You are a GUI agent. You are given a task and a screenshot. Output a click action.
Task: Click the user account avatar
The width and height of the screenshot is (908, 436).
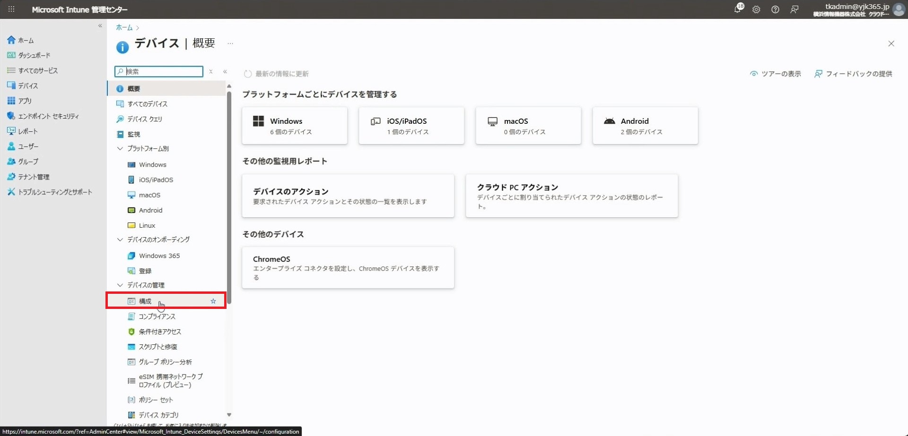899,10
